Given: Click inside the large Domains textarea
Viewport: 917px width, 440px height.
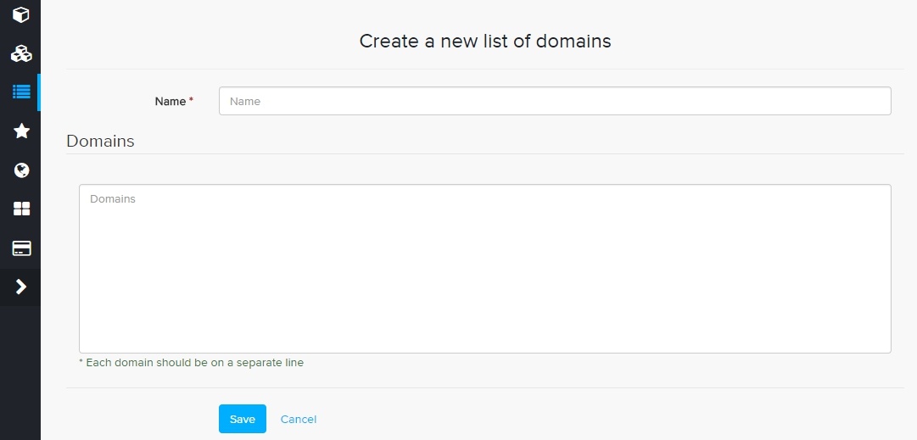Looking at the screenshot, I should pyautogui.click(x=484, y=268).
